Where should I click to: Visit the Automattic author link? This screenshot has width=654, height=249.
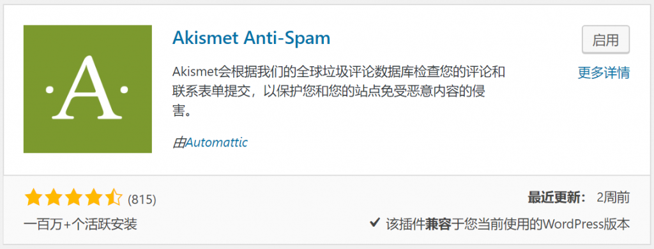tap(217, 143)
